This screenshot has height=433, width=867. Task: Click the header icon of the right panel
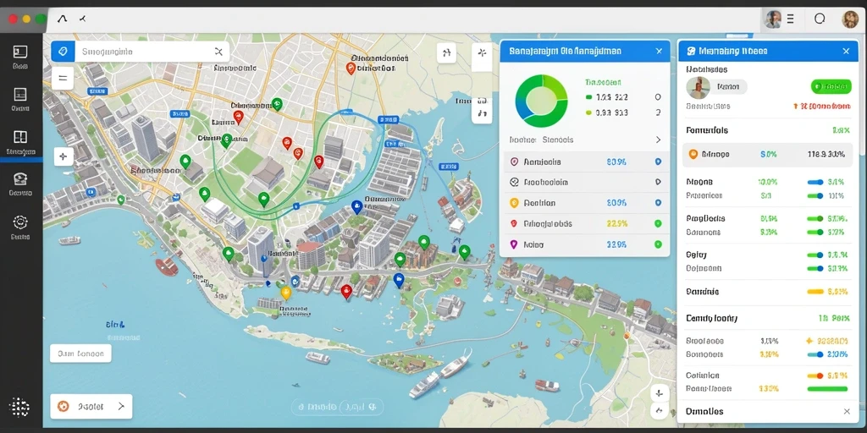point(691,51)
